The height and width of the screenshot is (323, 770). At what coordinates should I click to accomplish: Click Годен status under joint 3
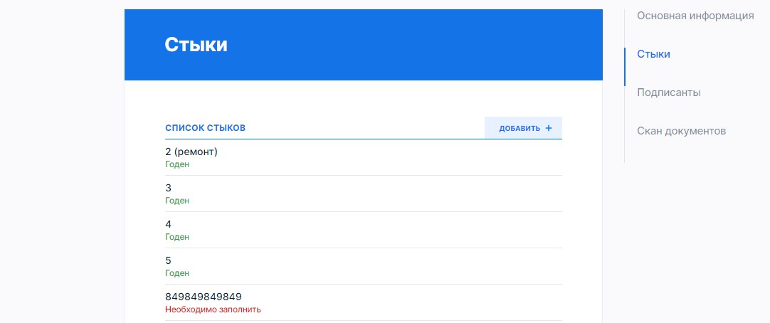coord(177,201)
